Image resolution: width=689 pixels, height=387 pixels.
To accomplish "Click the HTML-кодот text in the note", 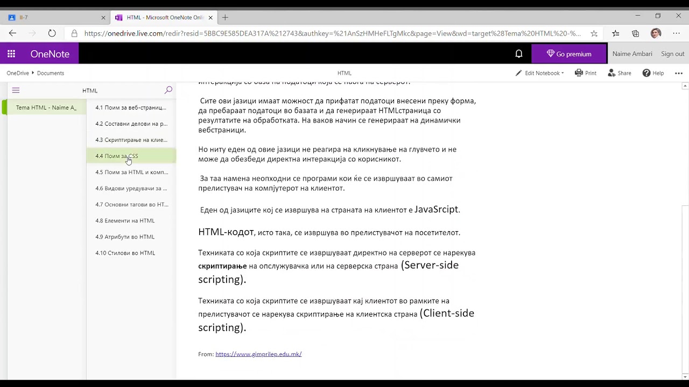I will 226,232.
